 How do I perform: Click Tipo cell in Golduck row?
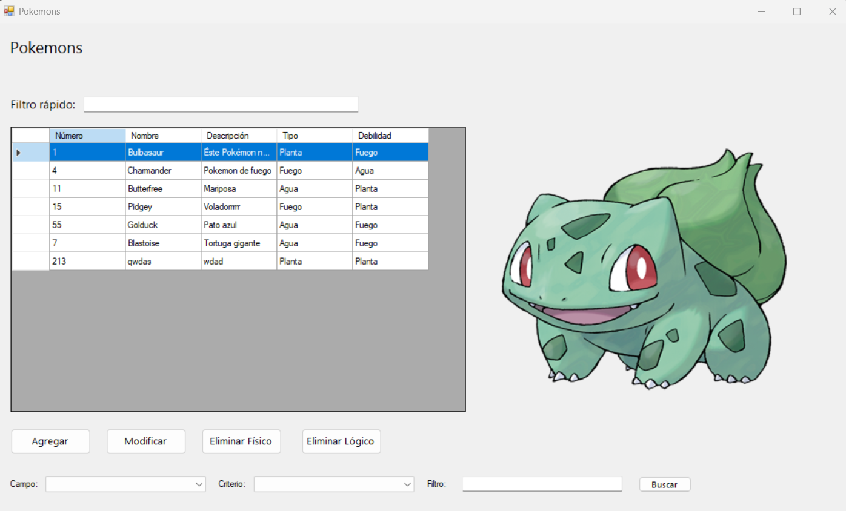[315, 225]
